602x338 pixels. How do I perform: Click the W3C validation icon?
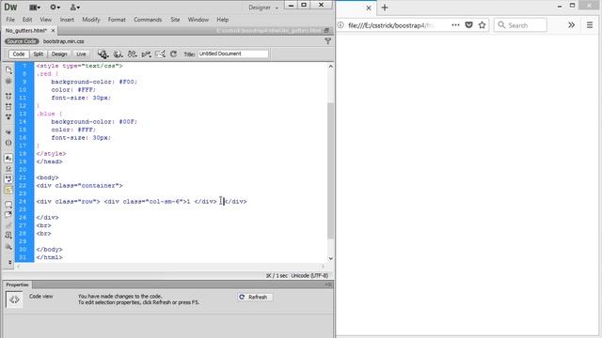(147, 54)
